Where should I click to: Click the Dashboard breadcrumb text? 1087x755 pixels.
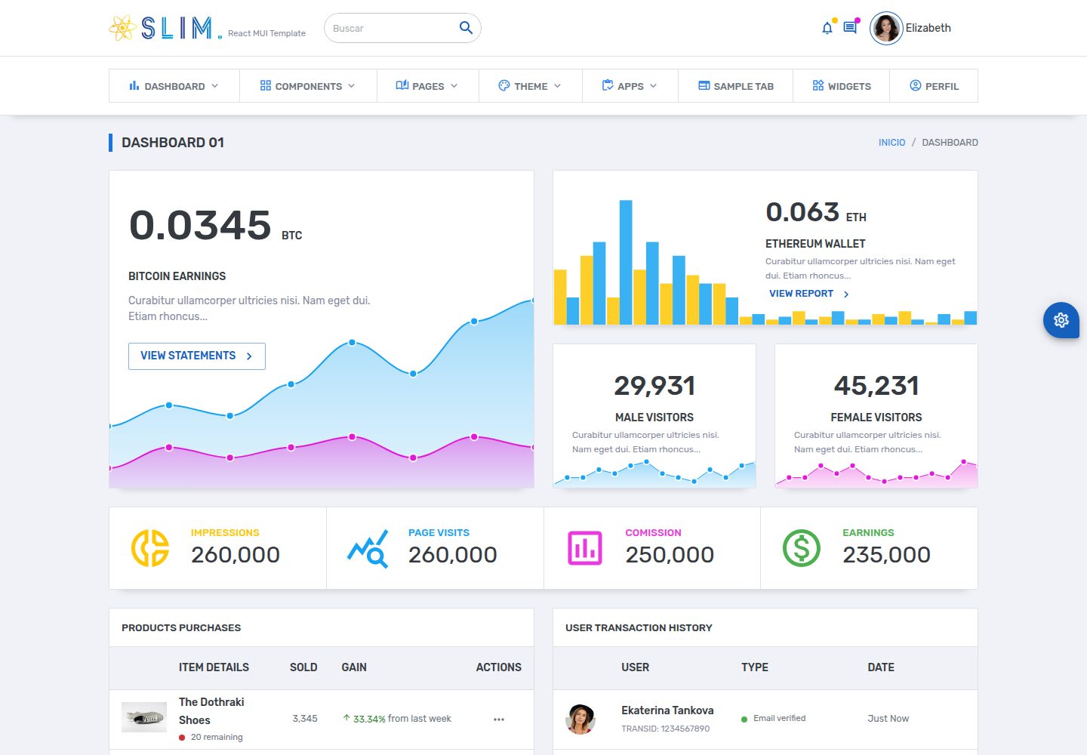950,143
